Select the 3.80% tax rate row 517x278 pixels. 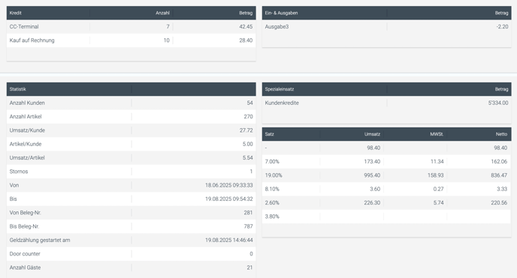point(387,217)
